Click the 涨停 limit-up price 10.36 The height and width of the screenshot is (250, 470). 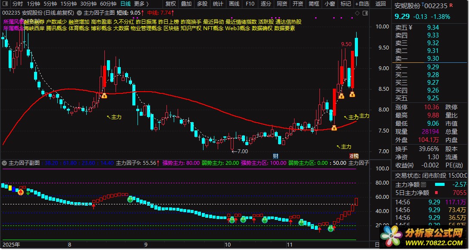click(431, 107)
